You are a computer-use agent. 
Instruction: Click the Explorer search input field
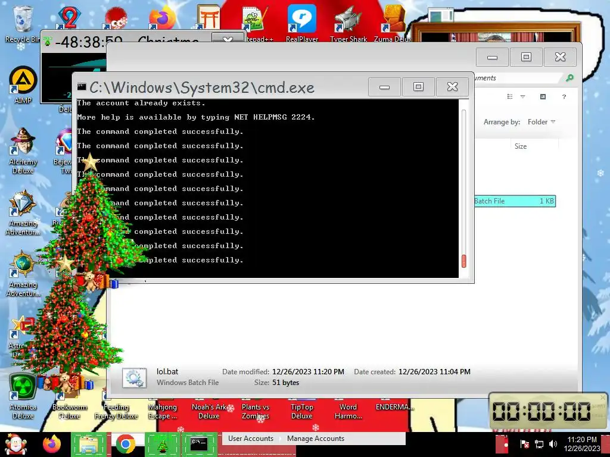click(x=518, y=78)
